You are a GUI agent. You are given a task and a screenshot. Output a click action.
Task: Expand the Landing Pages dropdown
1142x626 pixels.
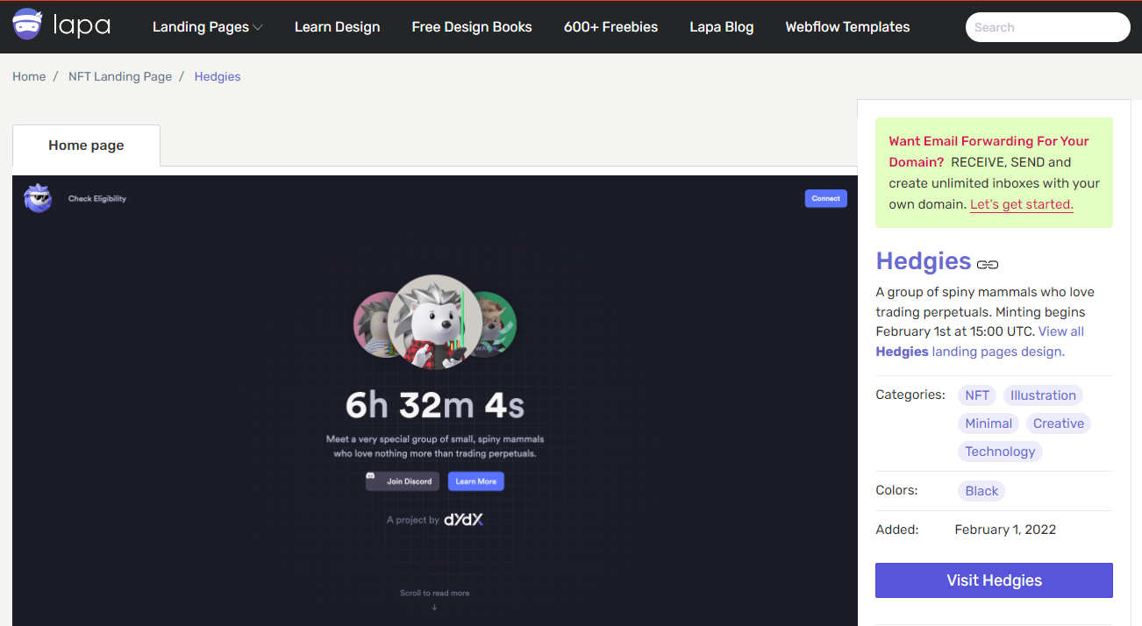point(208,27)
